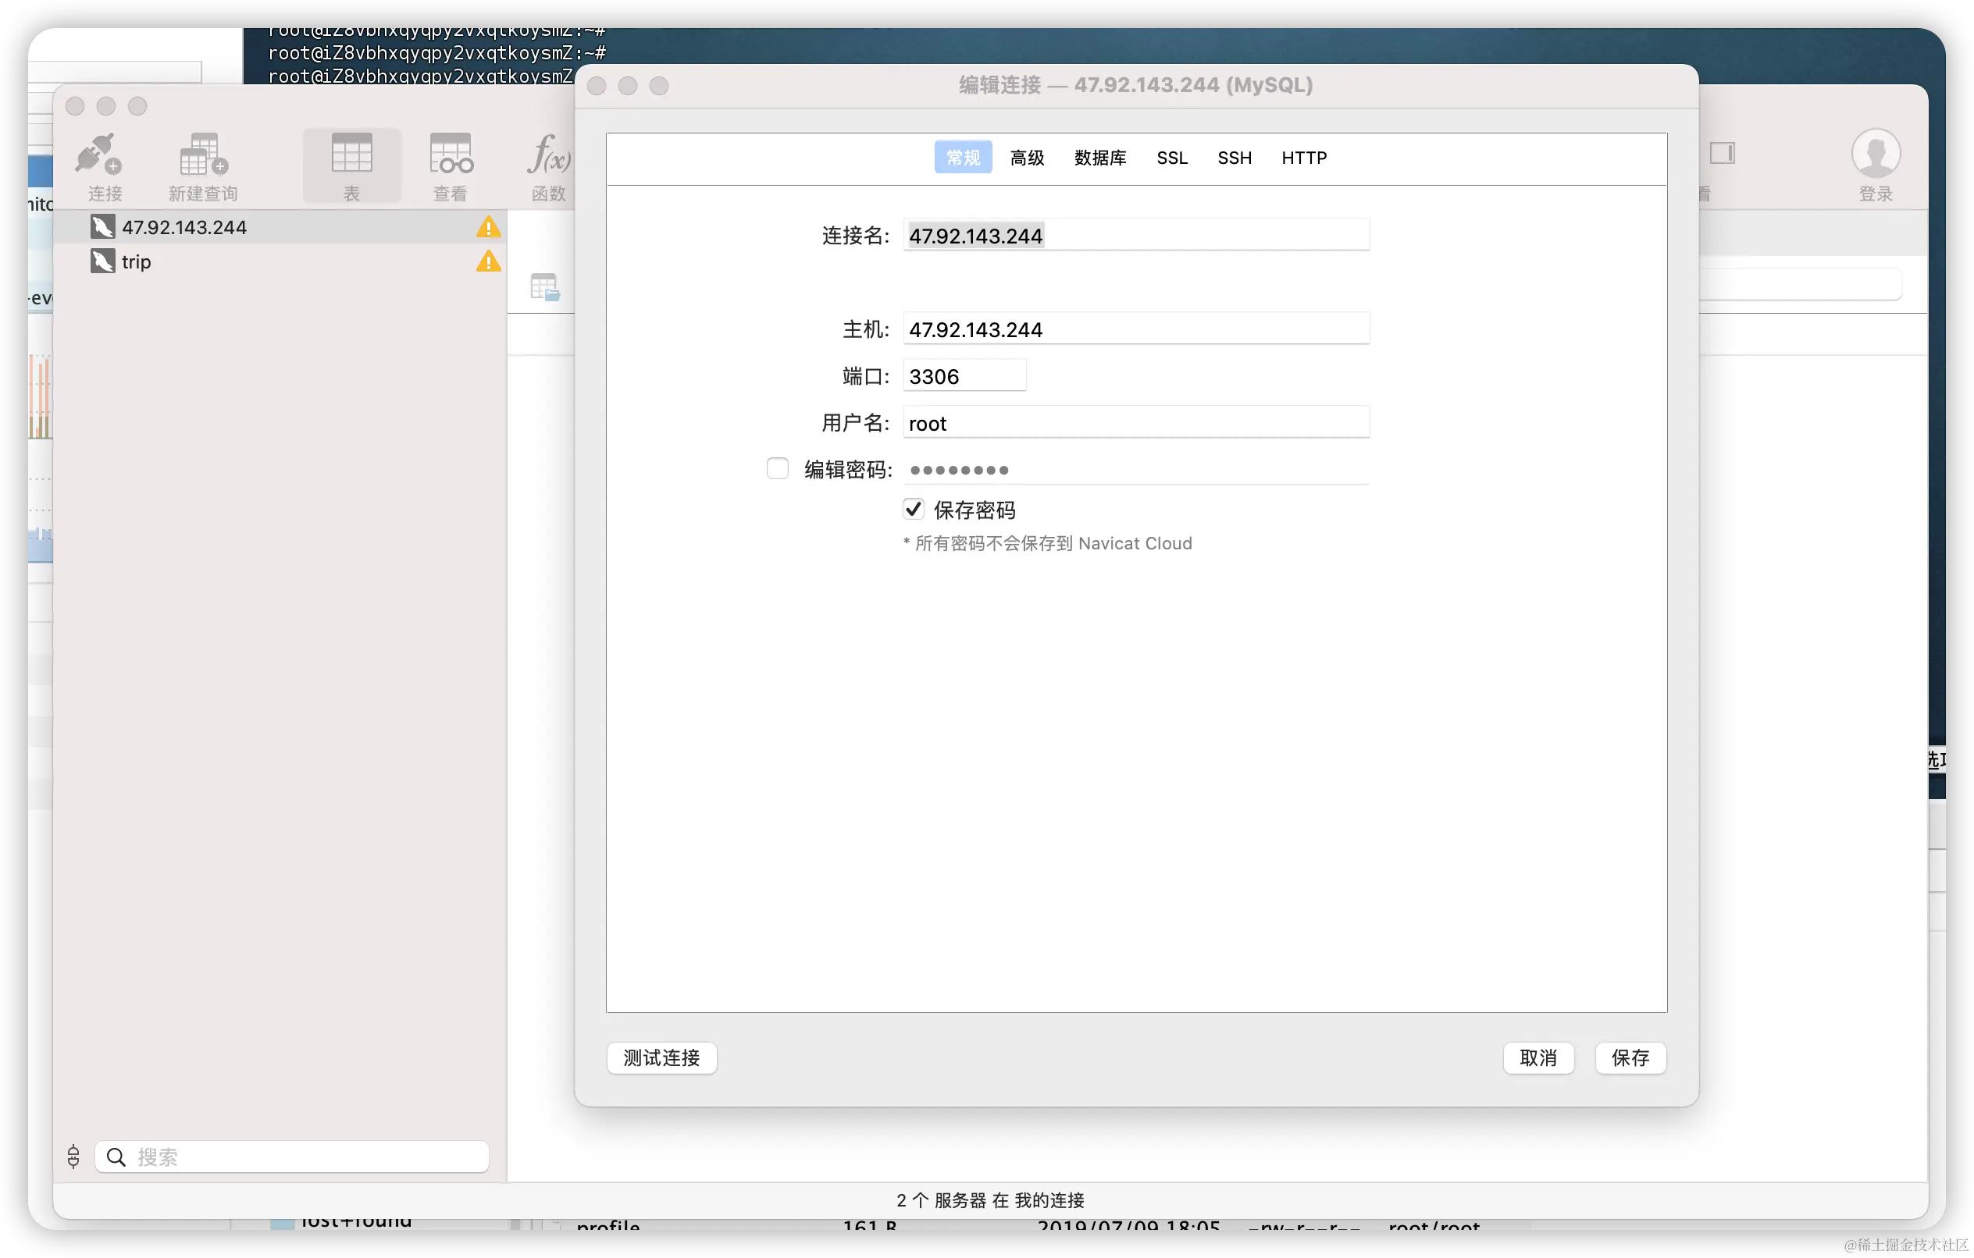Screen dimensions: 1974x1258
Task: Enable the Edit Password checkbox
Action: click(x=777, y=469)
